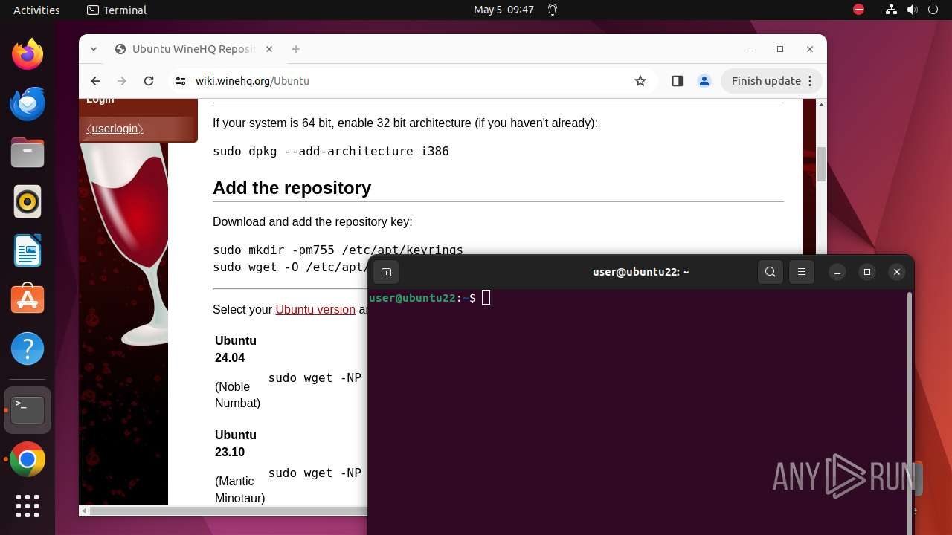
Task: Click the terminal title user@ubuntu22: ~
Action: tap(640, 272)
